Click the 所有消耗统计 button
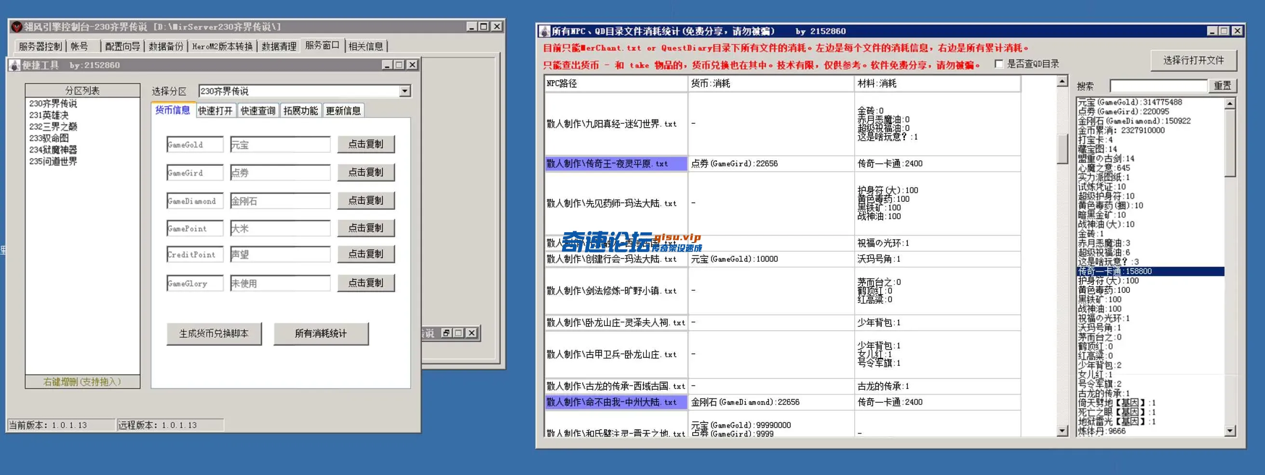The image size is (1265, 475). coord(321,334)
